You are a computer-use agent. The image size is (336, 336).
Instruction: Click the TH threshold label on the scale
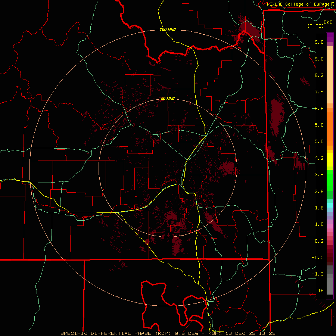pyautogui.click(x=321, y=291)
